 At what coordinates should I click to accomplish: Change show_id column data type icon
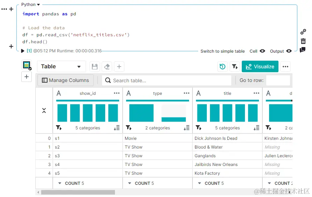[59, 93]
